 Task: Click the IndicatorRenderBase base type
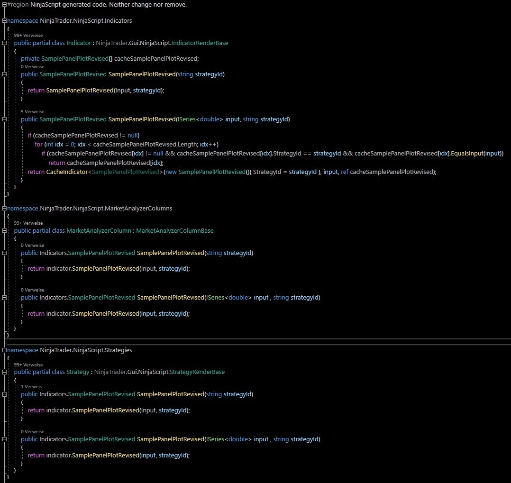[x=200, y=43]
